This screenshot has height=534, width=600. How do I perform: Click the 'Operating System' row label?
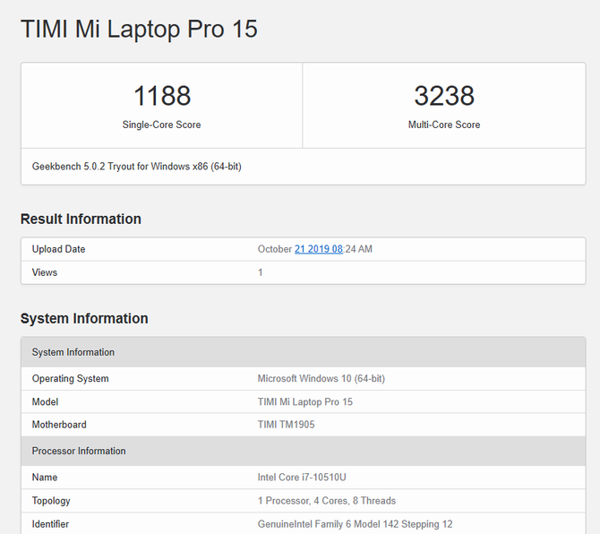point(71,379)
